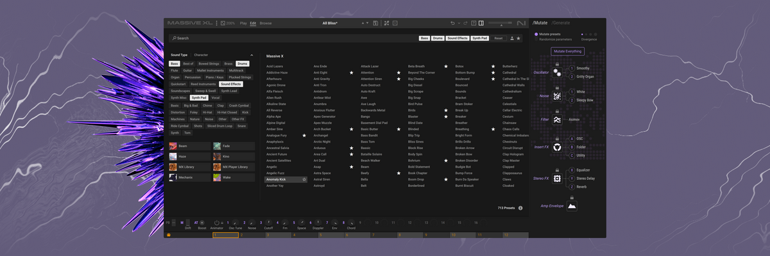The image size is (770, 256).
Task: Favorite the Anomaly Kick preset star
Action: pyautogui.click(x=304, y=180)
